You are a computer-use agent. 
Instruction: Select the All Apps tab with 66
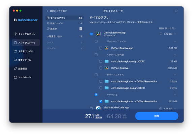click(64, 18)
